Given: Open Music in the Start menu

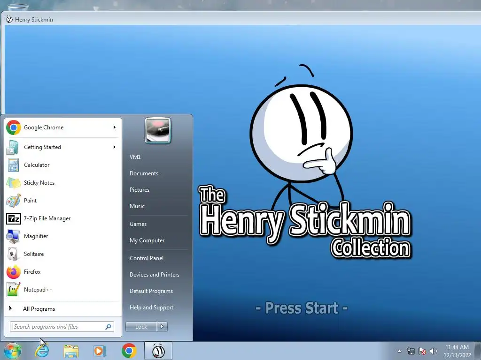Looking at the screenshot, I should tap(137, 206).
